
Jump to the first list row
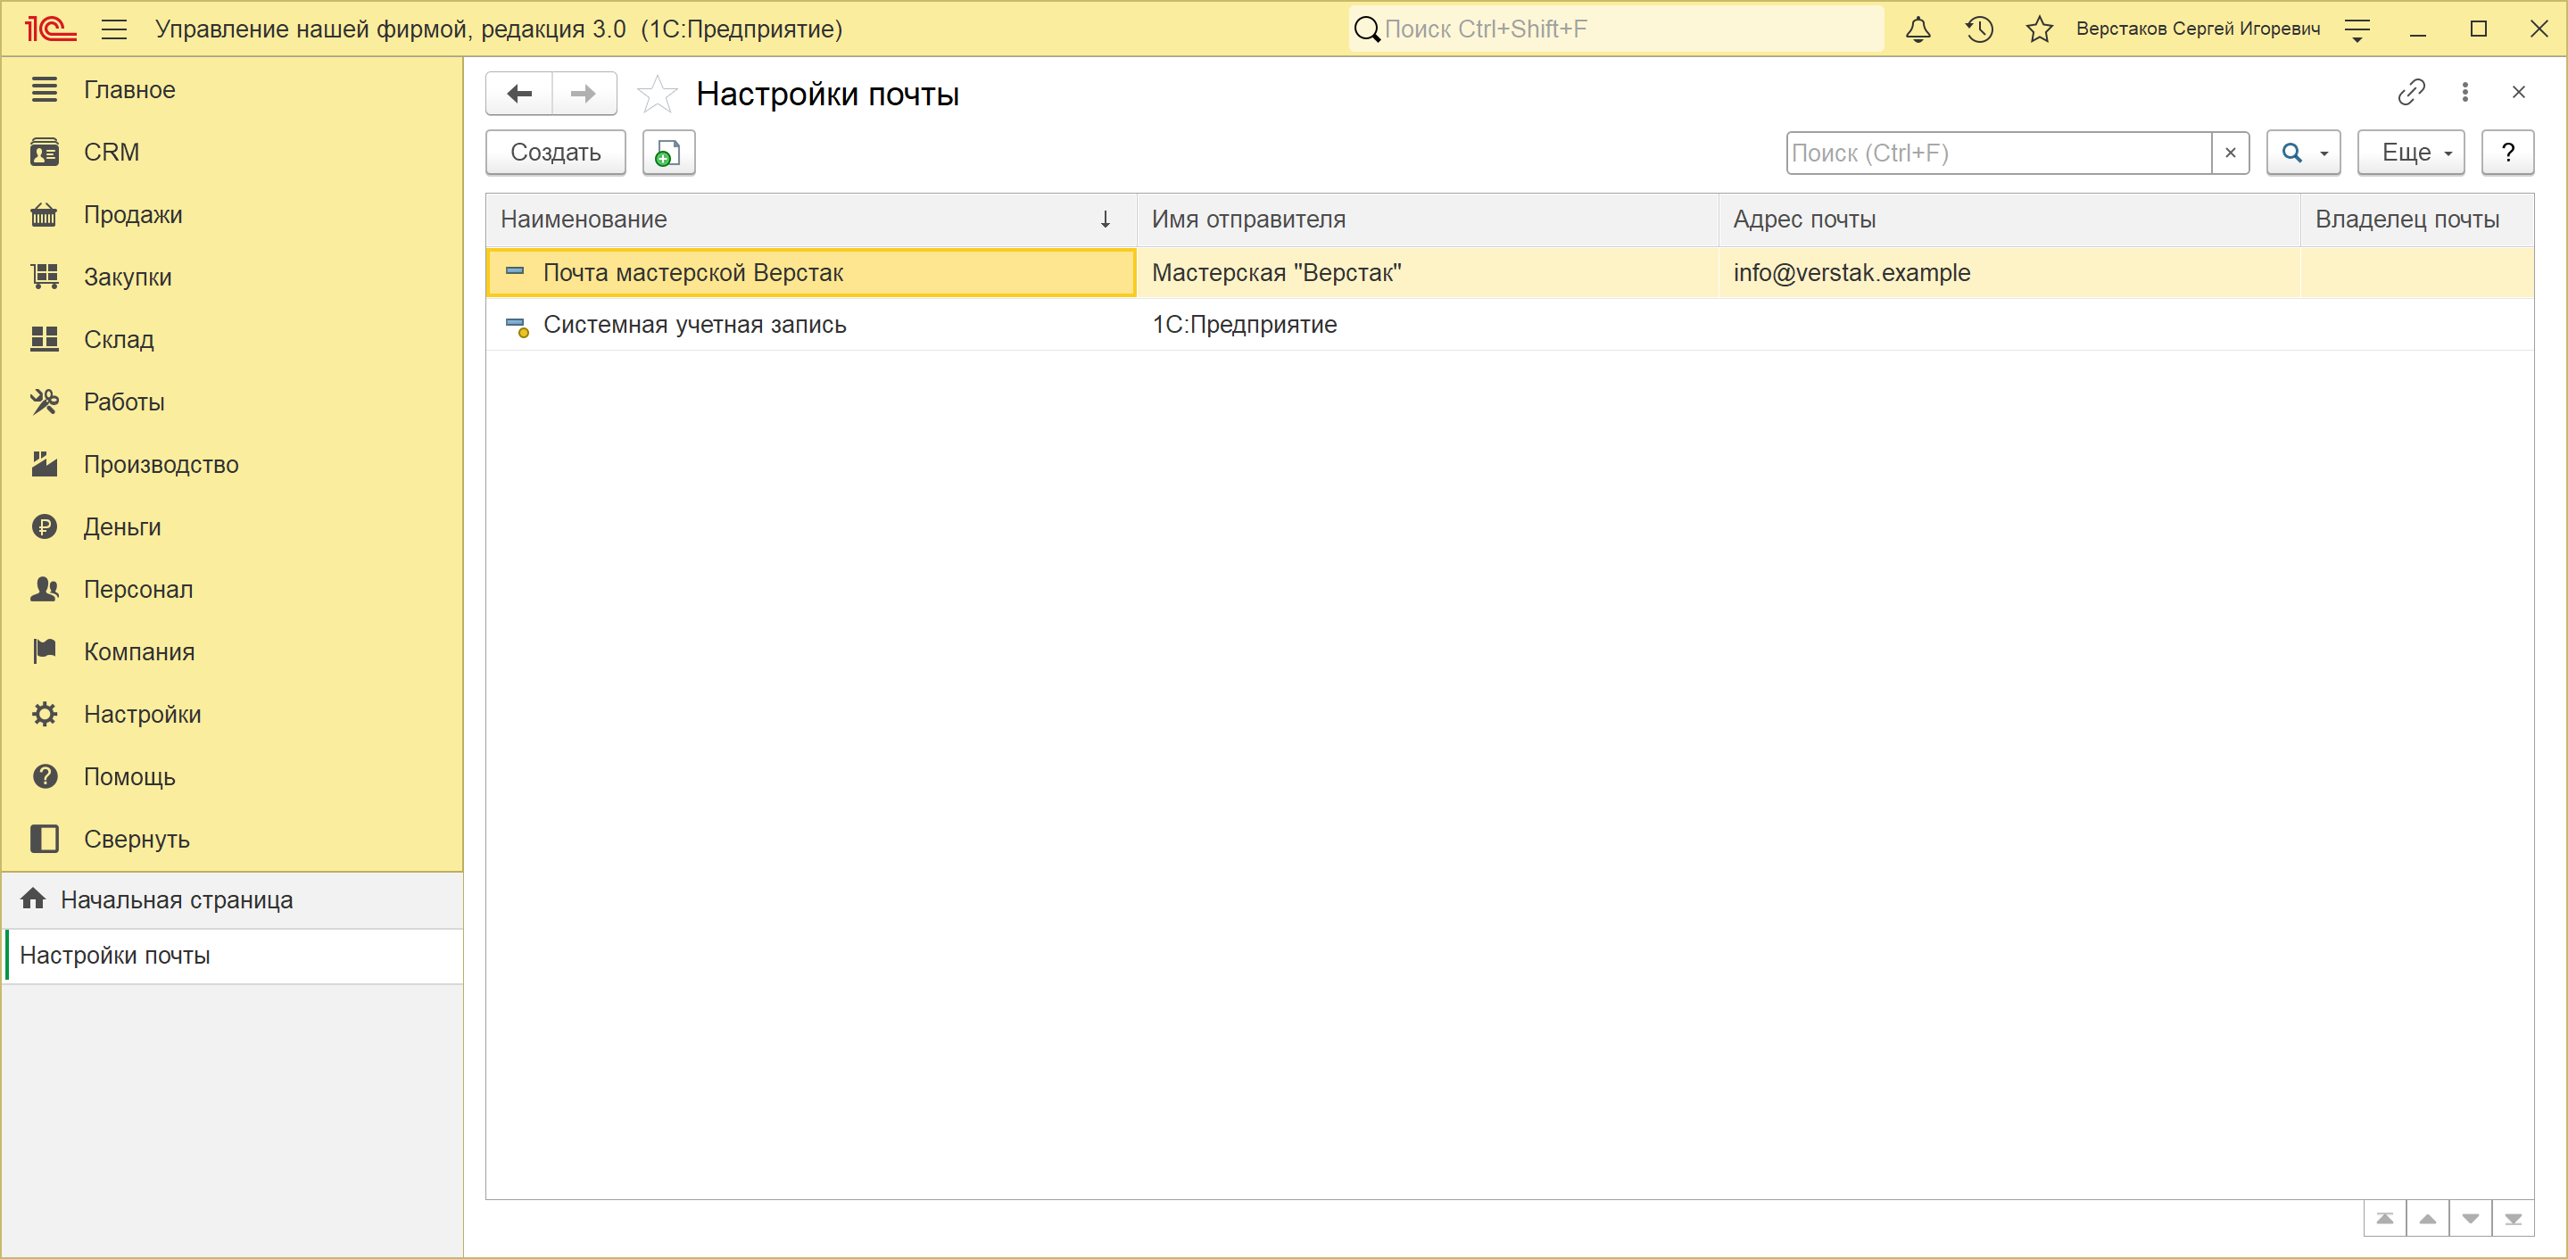[x=2384, y=1219]
